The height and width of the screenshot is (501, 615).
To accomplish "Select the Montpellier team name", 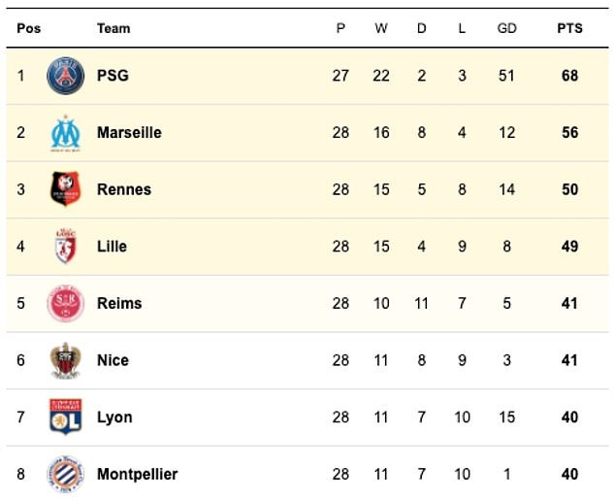I will pos(138,475).
